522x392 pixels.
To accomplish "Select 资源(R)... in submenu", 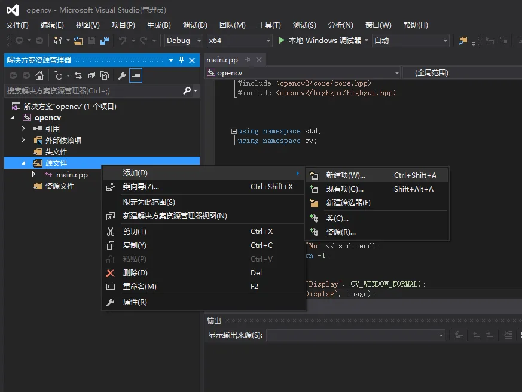I will click(x=377, y=232).
